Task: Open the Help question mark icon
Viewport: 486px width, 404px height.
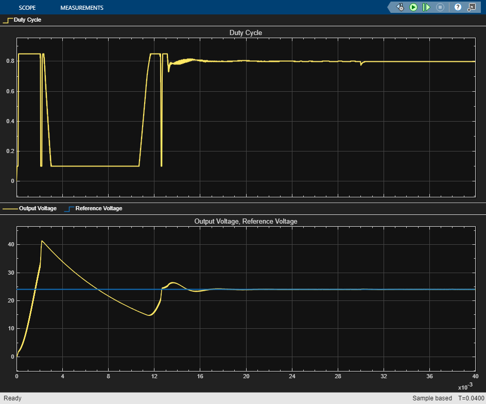Action: point(458,7)
